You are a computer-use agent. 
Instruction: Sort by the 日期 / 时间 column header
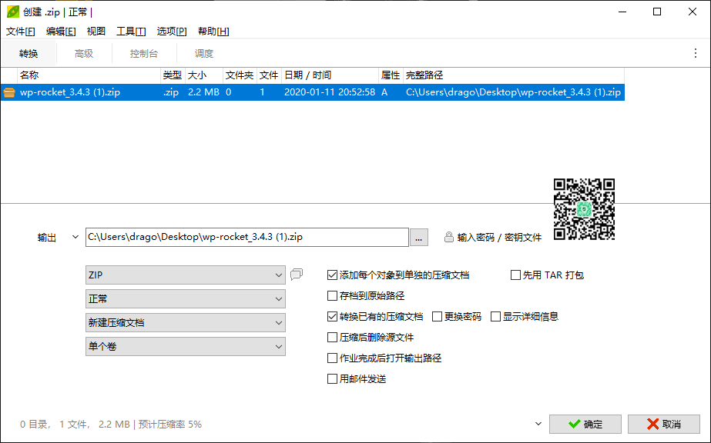(330, 75)
